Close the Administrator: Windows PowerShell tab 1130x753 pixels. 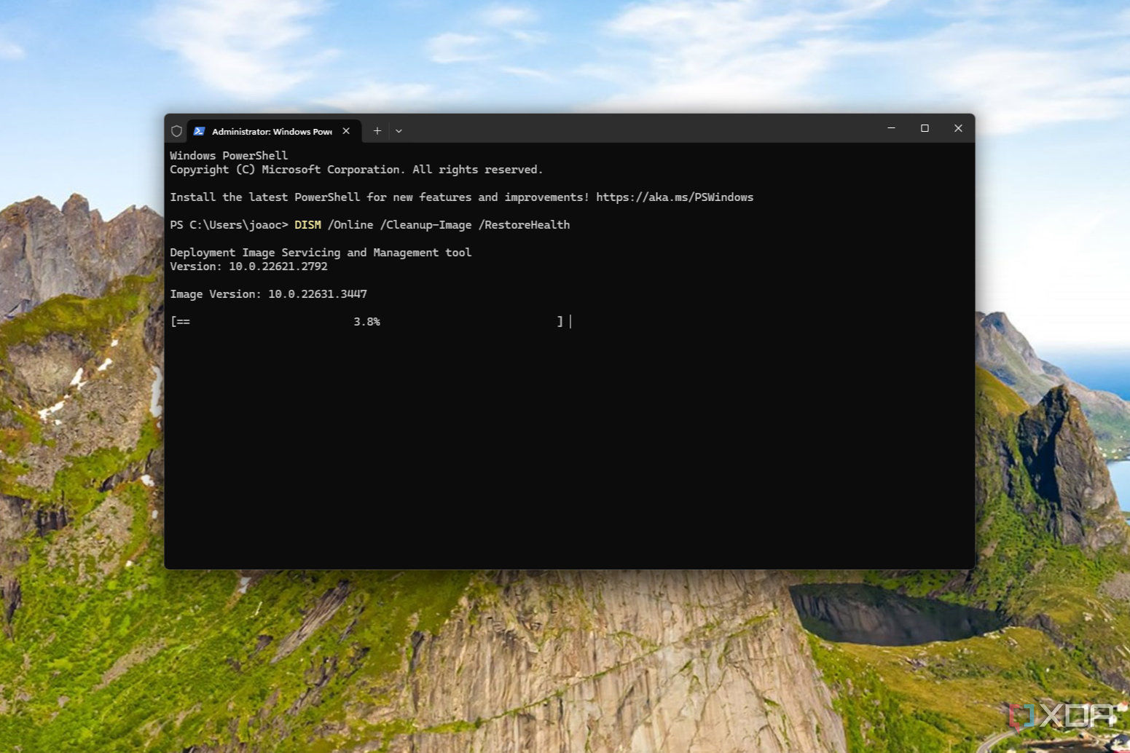coord(346,131)
